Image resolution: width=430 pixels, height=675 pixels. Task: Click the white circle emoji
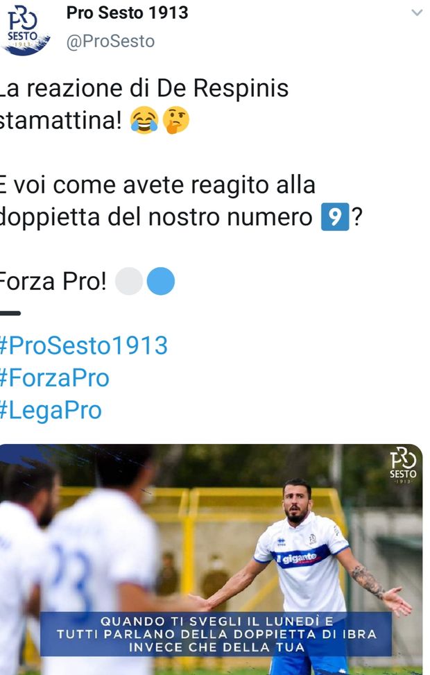tap(129, 281)
